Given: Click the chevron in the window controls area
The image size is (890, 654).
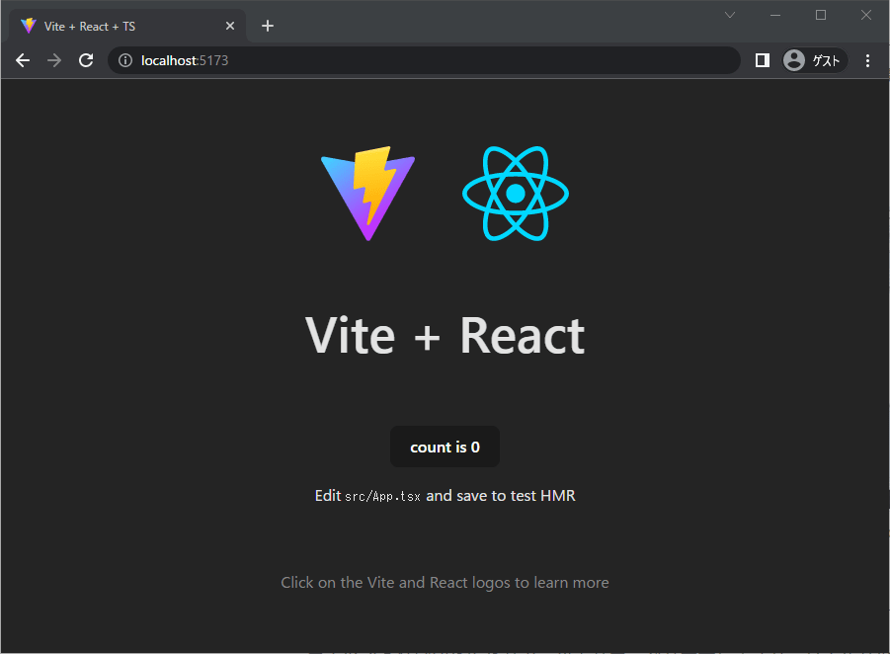Looking at the screenshot, I should 729,15.
